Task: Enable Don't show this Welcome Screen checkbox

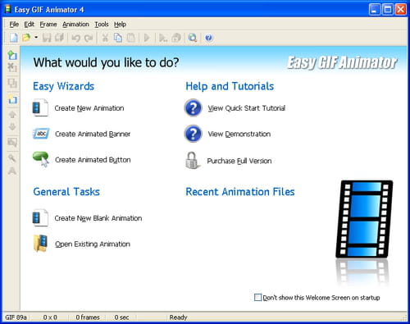Action: [257, 297]
